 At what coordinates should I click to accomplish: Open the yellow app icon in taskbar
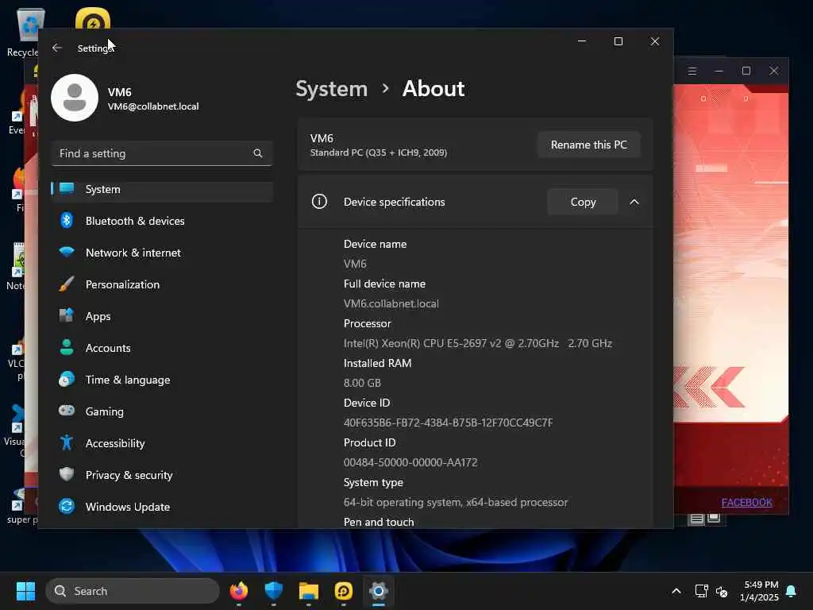click(x=344, y=591)
